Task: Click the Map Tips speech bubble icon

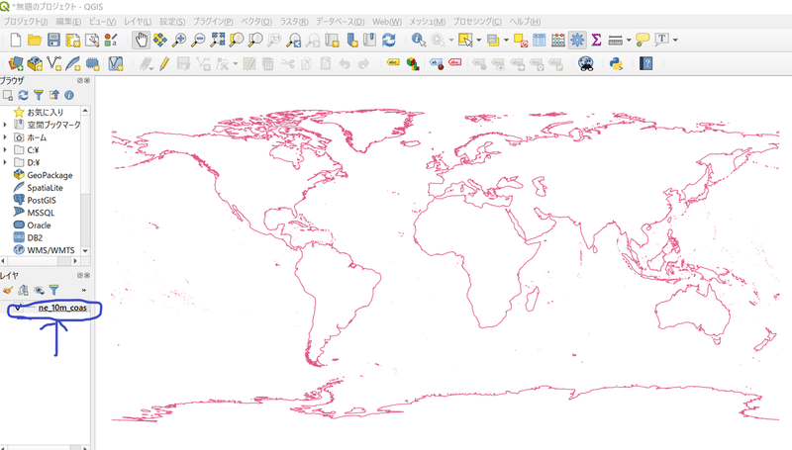Action: [x=643, y=40]
